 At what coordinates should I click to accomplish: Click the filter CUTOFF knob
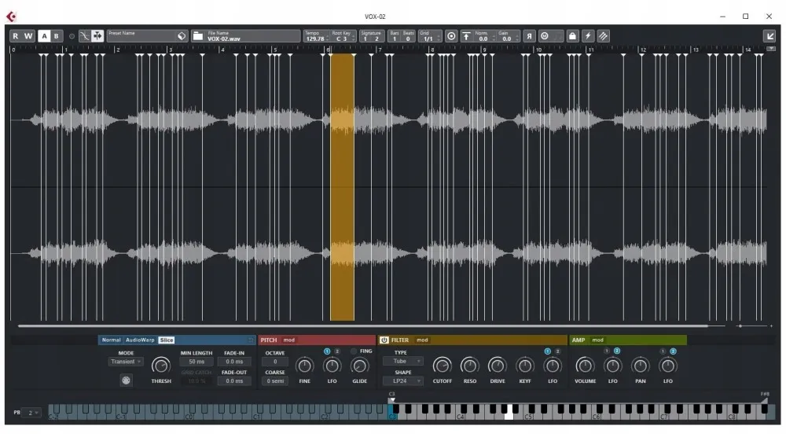(x=442, y=366)
